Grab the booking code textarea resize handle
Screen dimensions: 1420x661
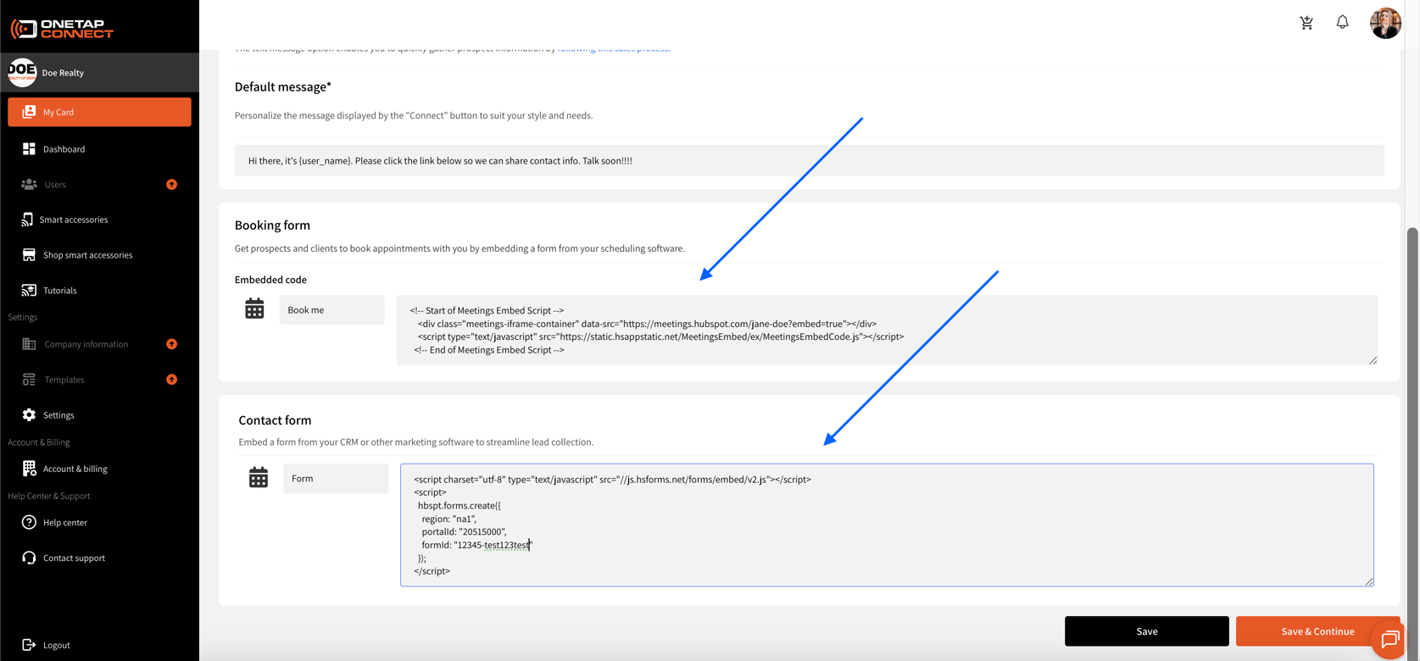pyautogui.click(x=1373, y=360)
